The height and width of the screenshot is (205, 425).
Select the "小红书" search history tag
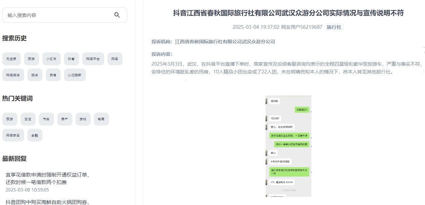[51, 59]
